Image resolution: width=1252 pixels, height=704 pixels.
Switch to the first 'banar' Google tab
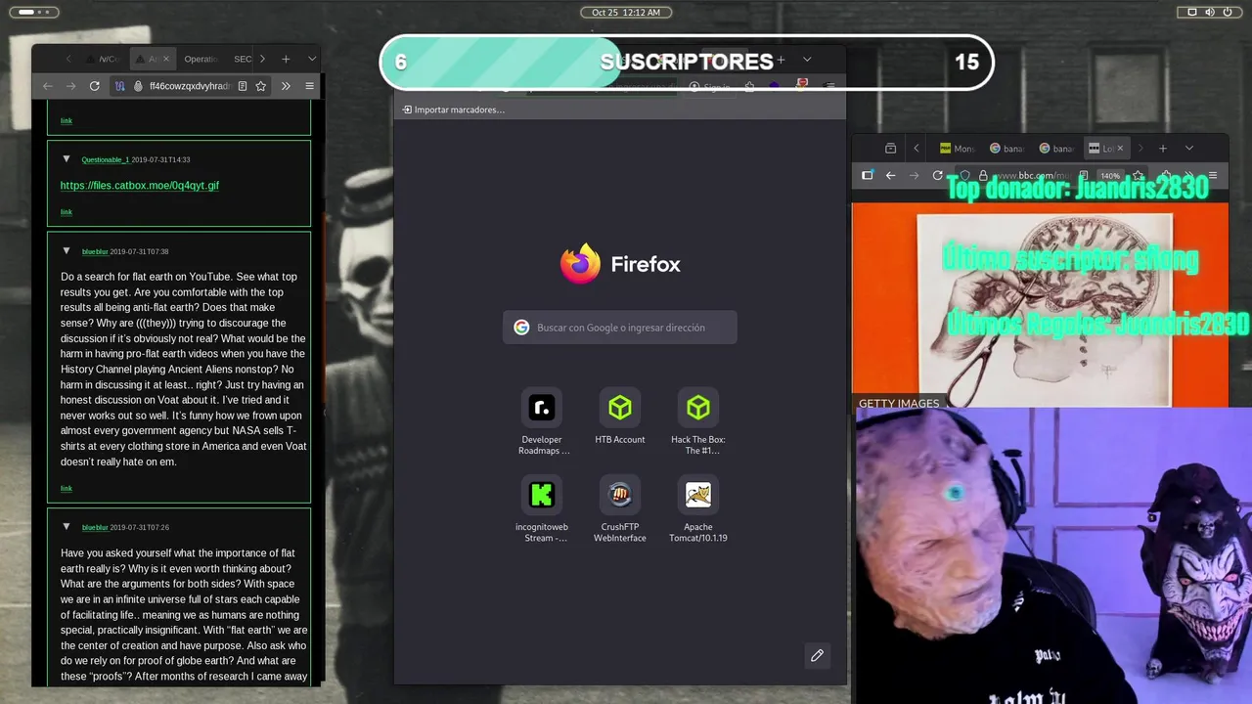point(1006,149)
